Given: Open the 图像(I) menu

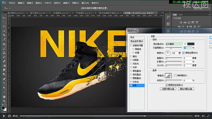Looking at the screenshot, I should (x=30, y=3).
